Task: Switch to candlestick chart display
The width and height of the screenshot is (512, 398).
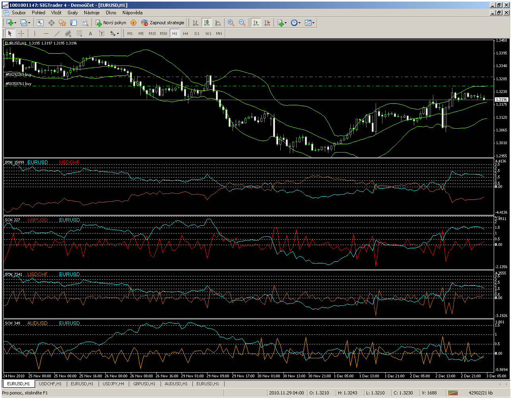Action: pyautogui.click(x=207, y=23)
